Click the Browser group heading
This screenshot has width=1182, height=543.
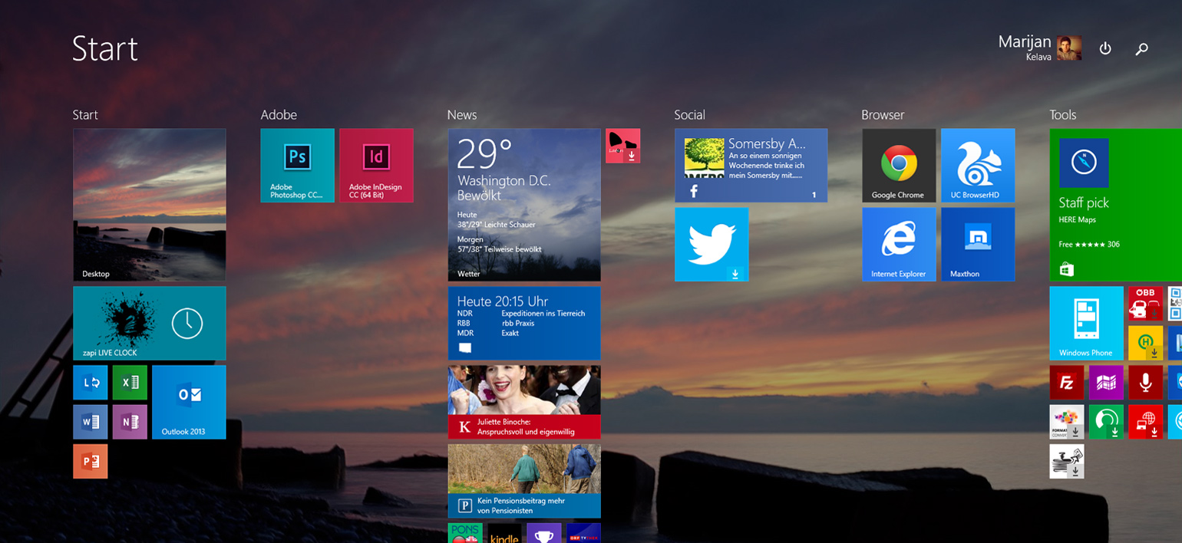coord(883,115)
